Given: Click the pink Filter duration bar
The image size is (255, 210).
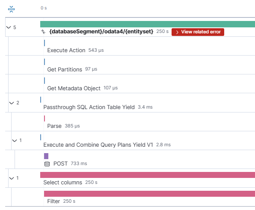Looking at the screenshot, I should [x=149, y=194].
